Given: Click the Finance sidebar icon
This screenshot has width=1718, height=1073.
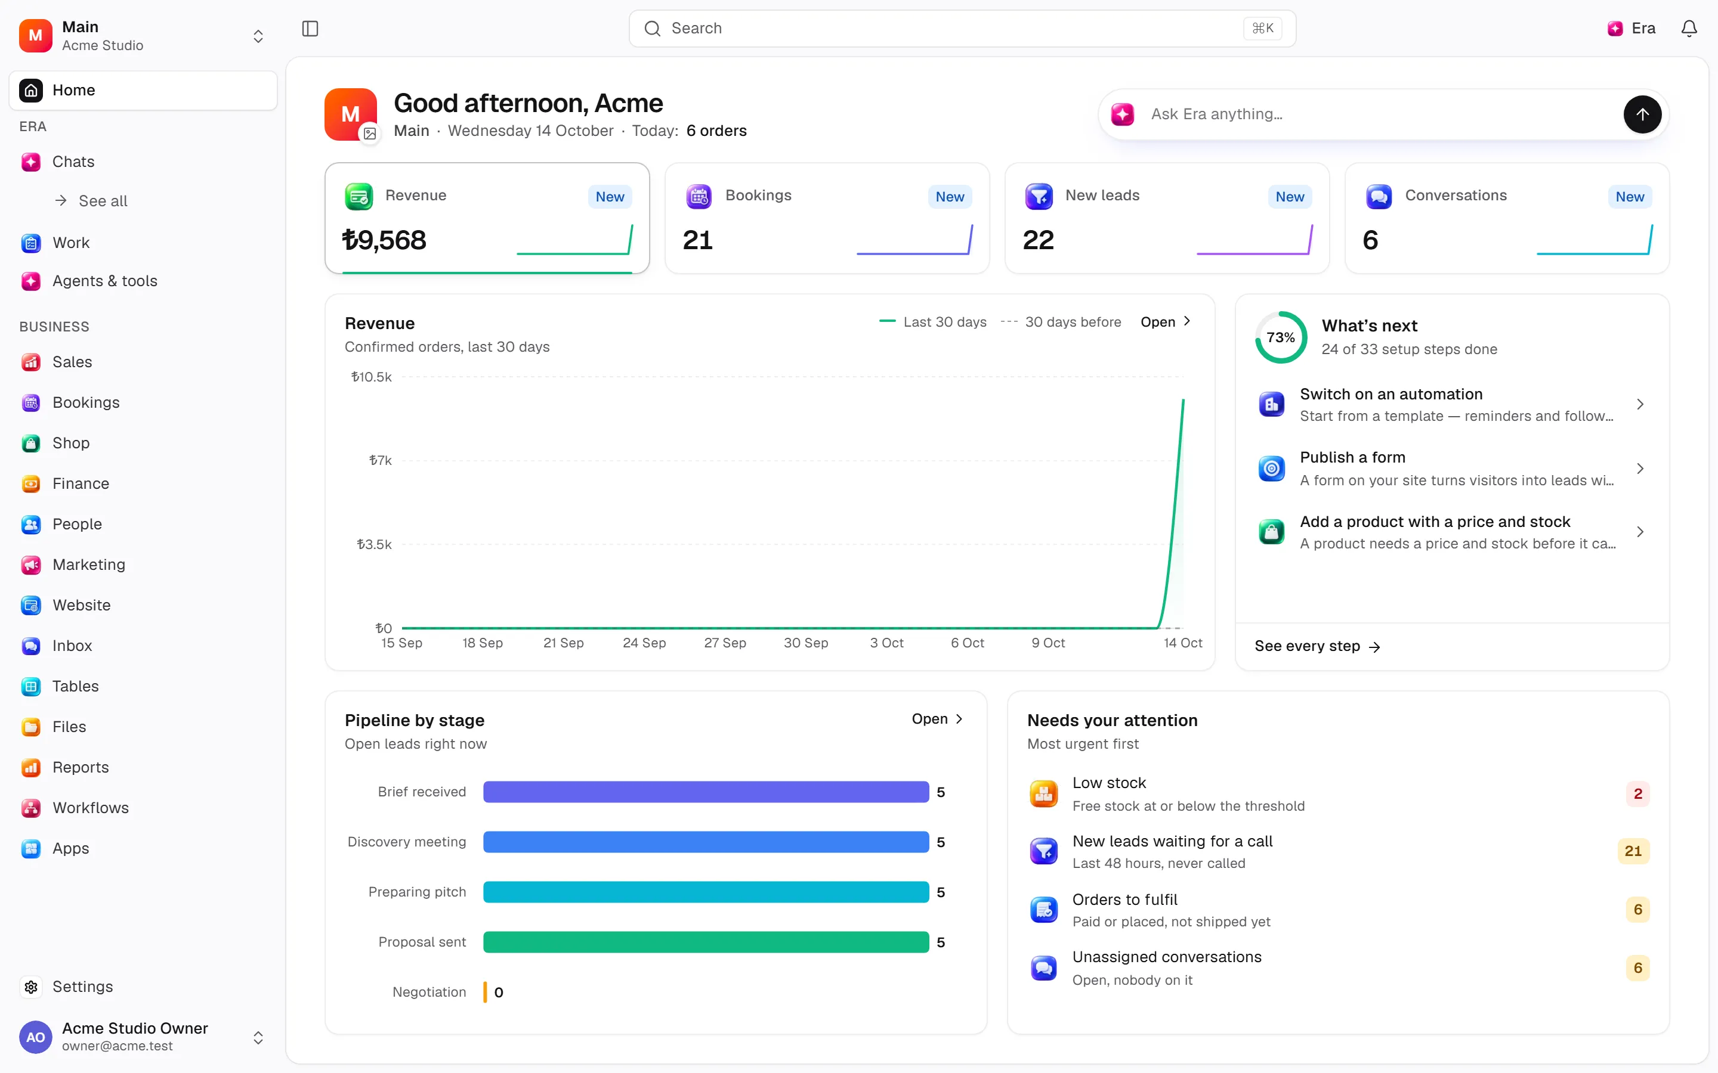Looking at the screenshot, I should pos(30,483).
